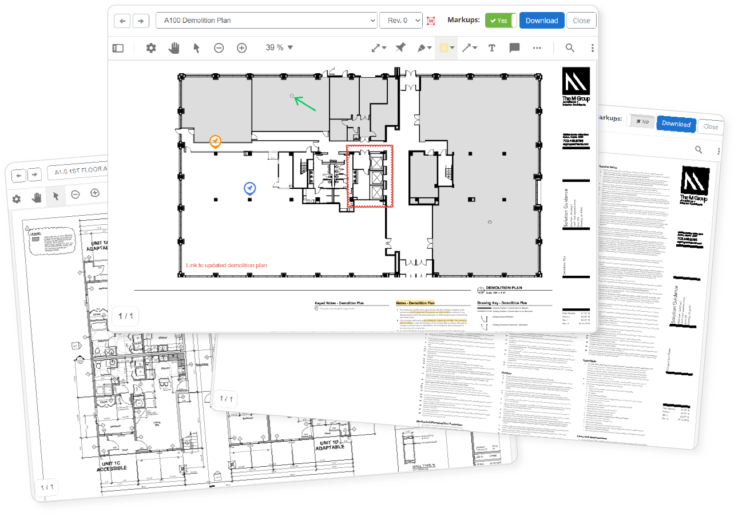Toggle the sidebar panel in front viewer
The width and height of the screenshot is (738, 516).
(x=118, y=48)
